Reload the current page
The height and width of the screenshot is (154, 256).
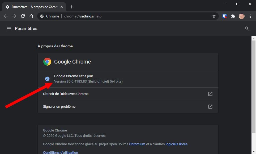(23, 16)
